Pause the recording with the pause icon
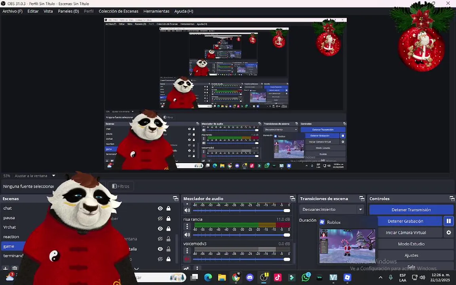 (449, 221)
